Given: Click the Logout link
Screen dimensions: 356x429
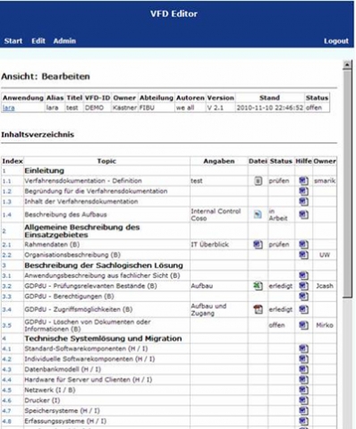Looking at the screenshot, I should 336,41.
